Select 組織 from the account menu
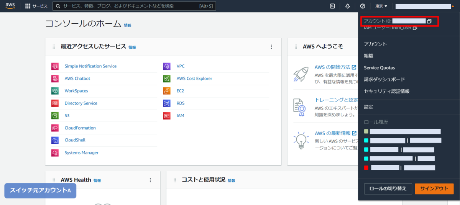Image resolution: width=460 pixels, height=205 pixels. point(368,56)
